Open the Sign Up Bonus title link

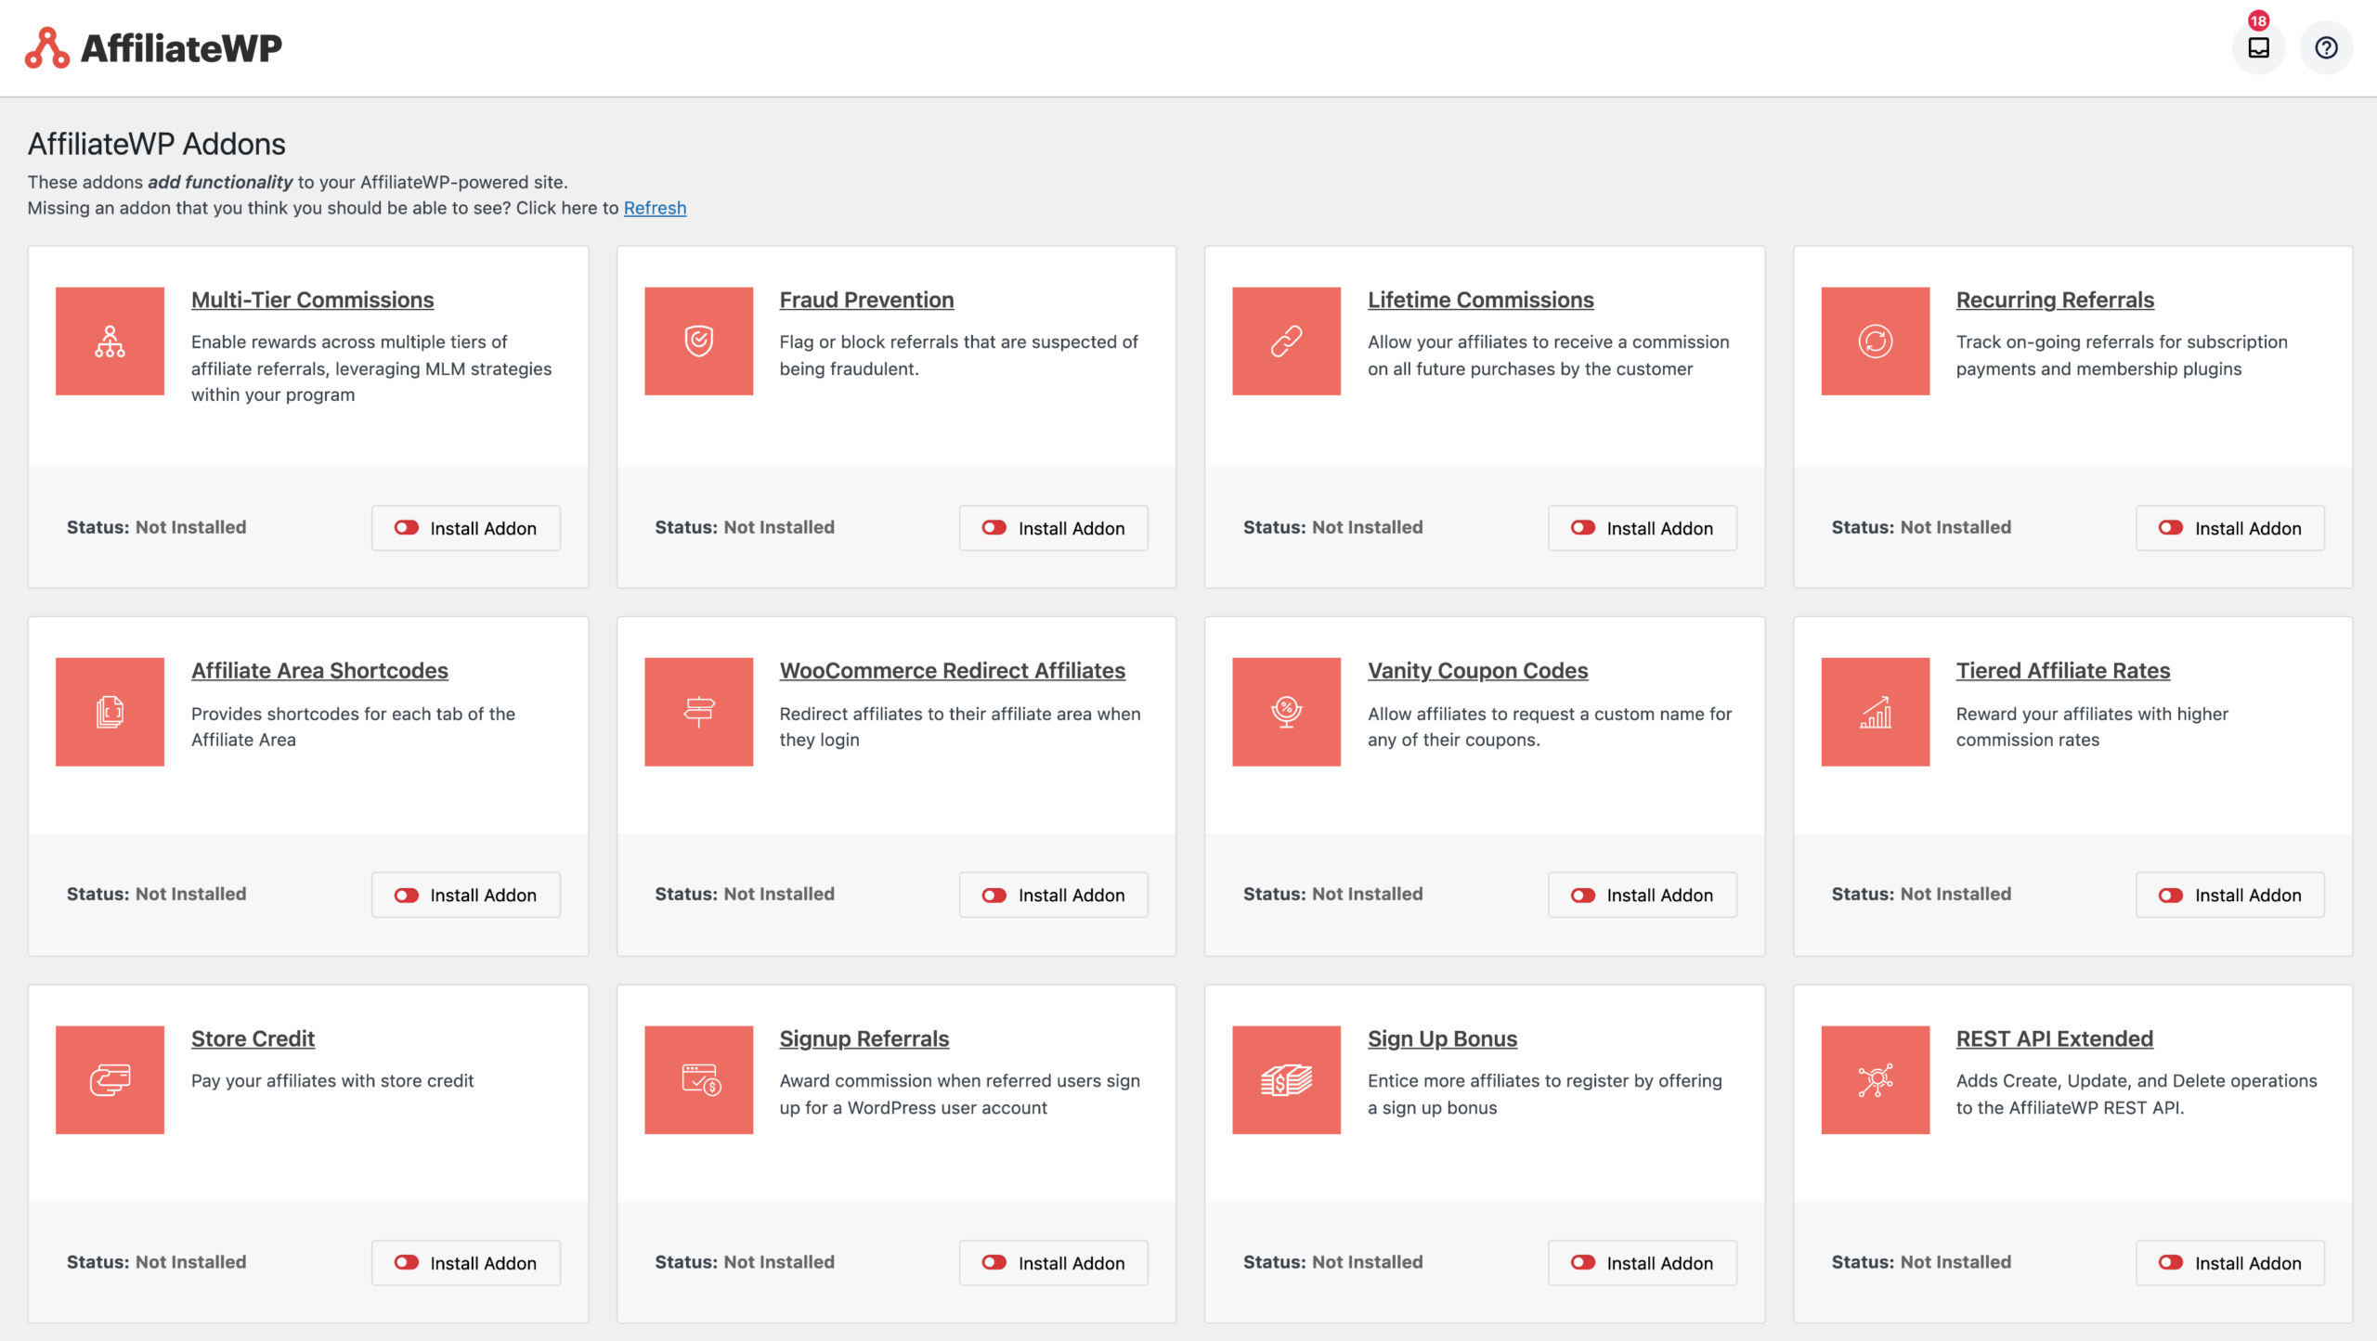click(x=1442, y=1038)
